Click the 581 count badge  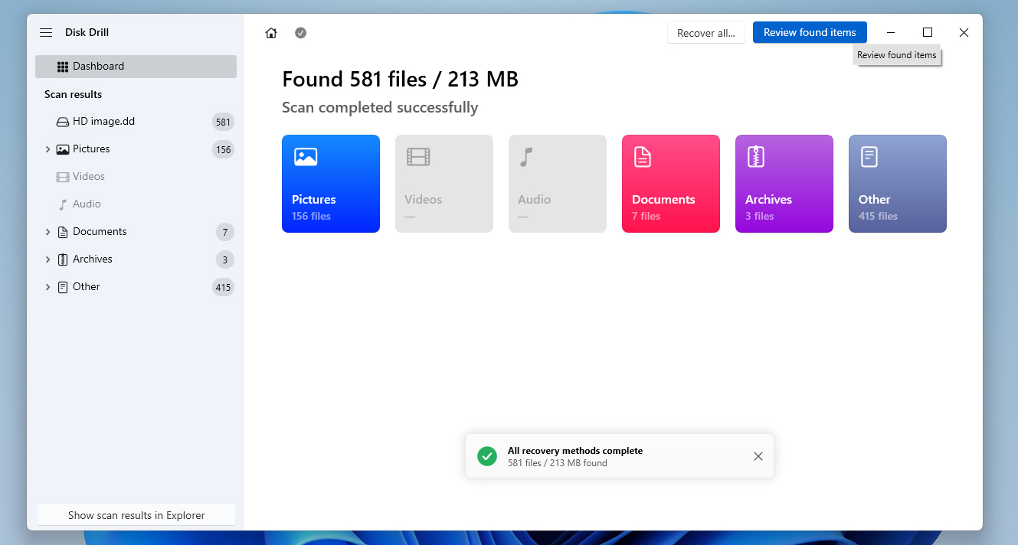(223, 122)
